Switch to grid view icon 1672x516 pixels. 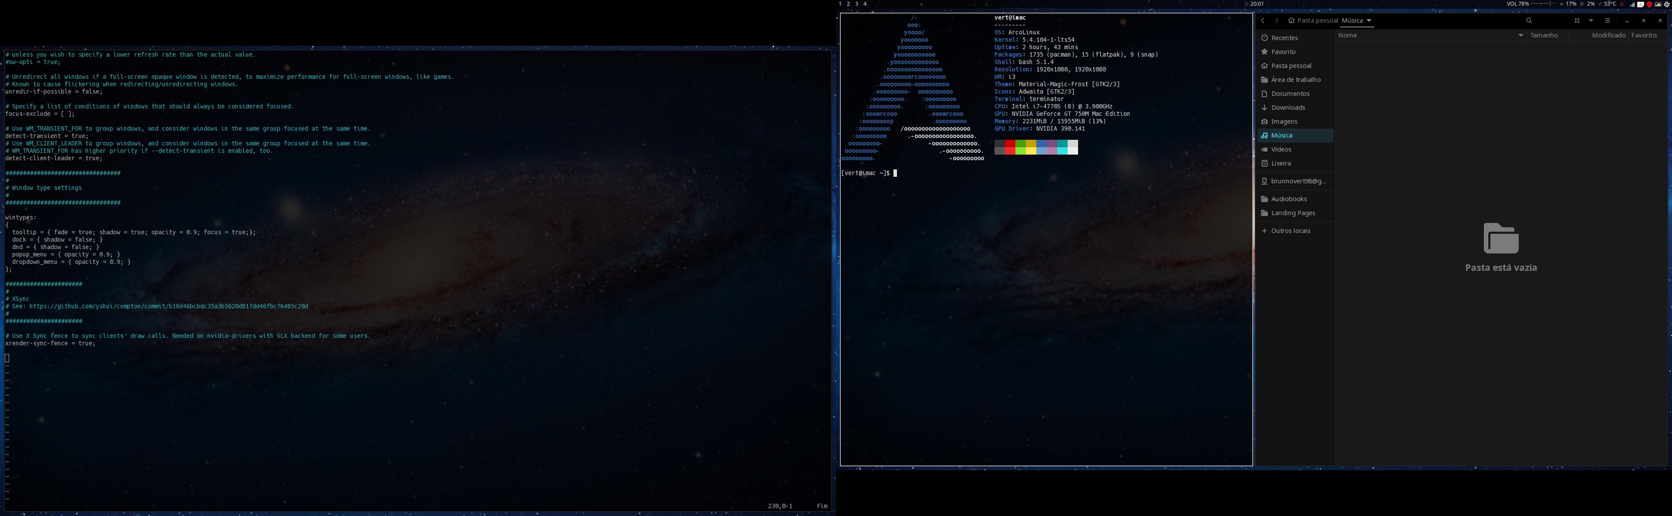tap(1577, 21)
